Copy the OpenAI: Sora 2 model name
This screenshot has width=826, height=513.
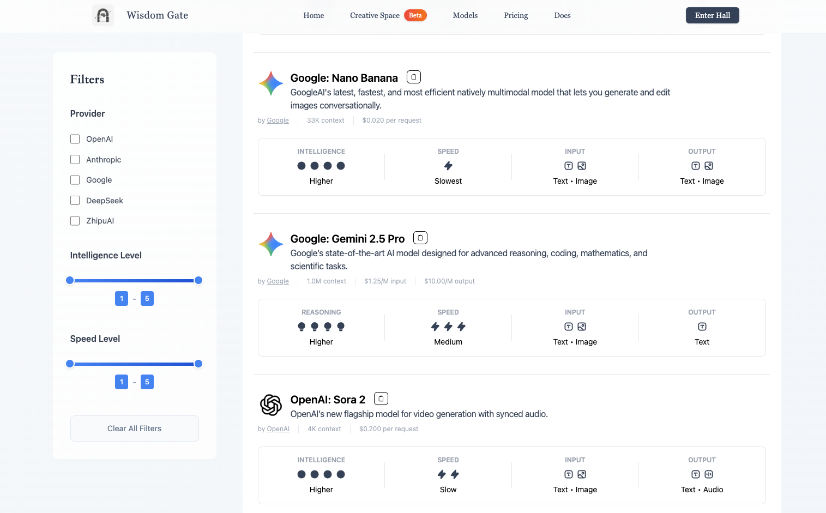381,399
